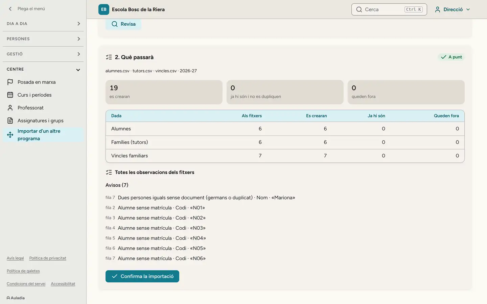Image resolution: width=487 pixels, height=304 pixels.
Task: Click the Plega el menú label
Action: click(x=31, y=9)
